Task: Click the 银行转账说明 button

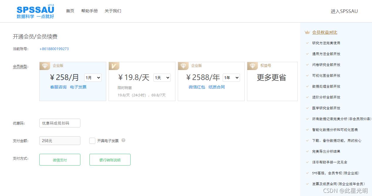Action: pyautogui.click(x=110, y=160)
